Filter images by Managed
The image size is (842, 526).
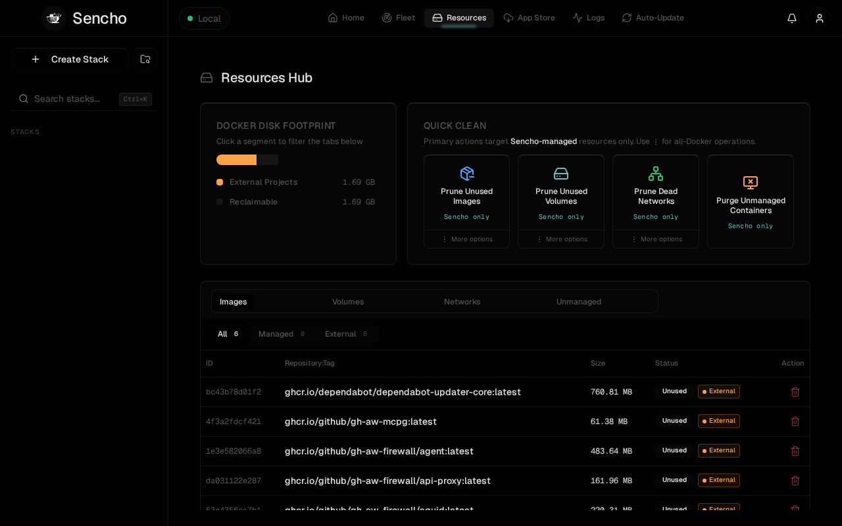282,334
